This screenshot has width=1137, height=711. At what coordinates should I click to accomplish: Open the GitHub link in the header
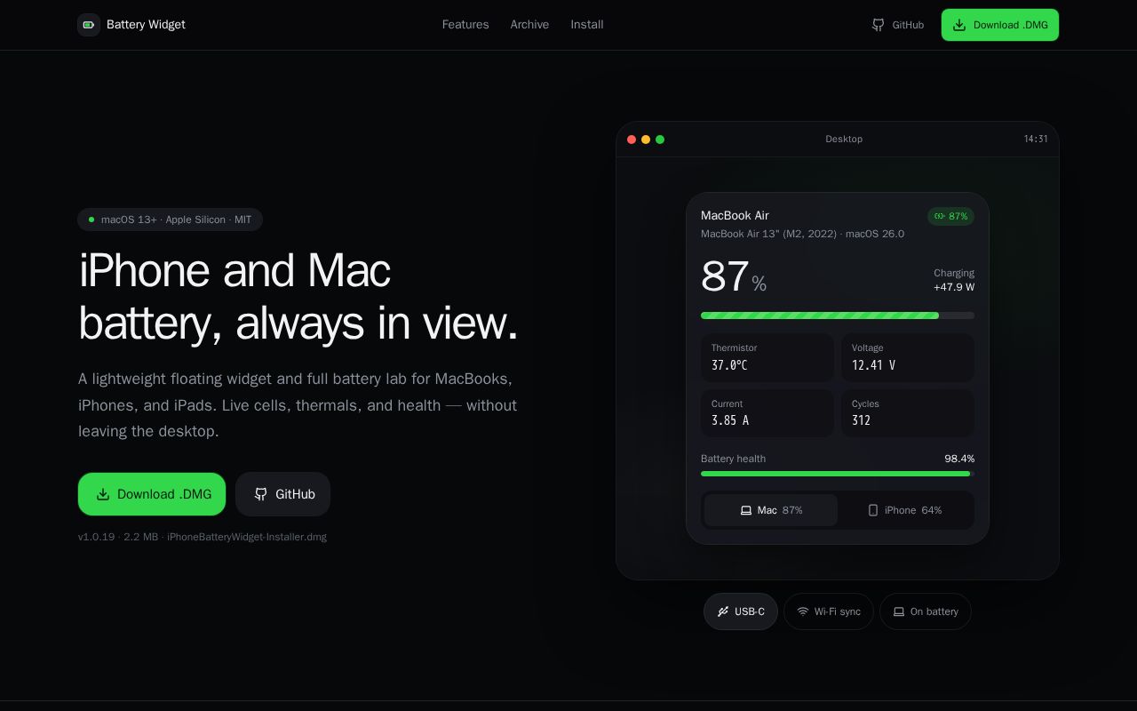898,25
